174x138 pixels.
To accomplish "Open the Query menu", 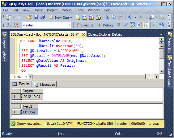I will pos(38,10).
